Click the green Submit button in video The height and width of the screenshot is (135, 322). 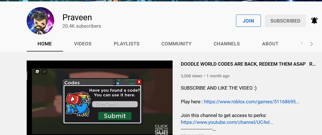pyautogui.click(x=115, y=116)
